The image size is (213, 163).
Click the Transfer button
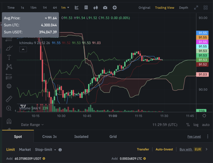pos(143,149)
